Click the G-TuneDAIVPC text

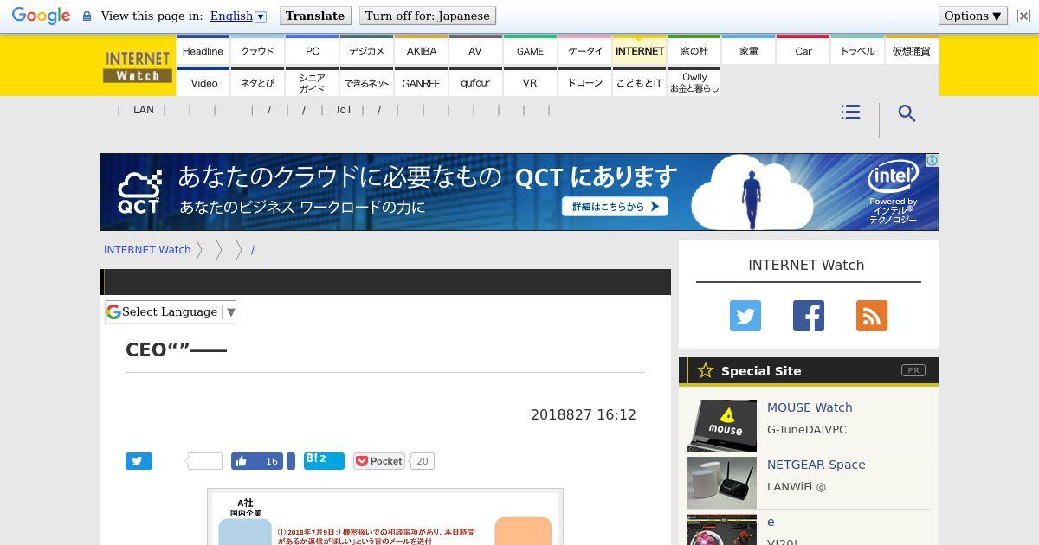(x=807, y=430)
